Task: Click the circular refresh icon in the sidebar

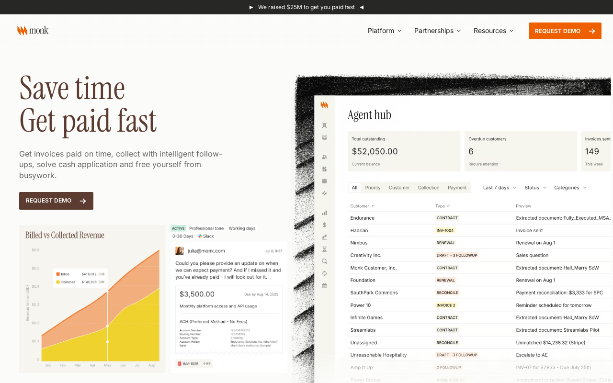Action: (x=324, y=273)
